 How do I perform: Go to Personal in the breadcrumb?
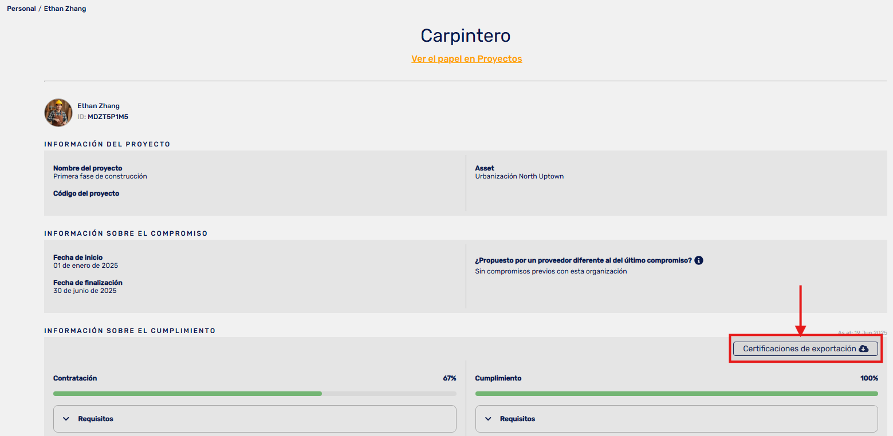[x=21, y=9]
